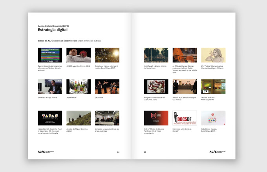The height and width of the screenshot is (172, 267).
Task: Click the Estrategia digital heading
Action: (x=53, y=30)
